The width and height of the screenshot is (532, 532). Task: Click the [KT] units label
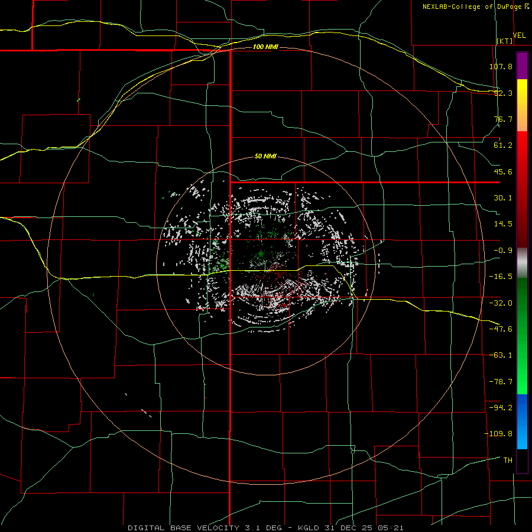coord(505,41)
